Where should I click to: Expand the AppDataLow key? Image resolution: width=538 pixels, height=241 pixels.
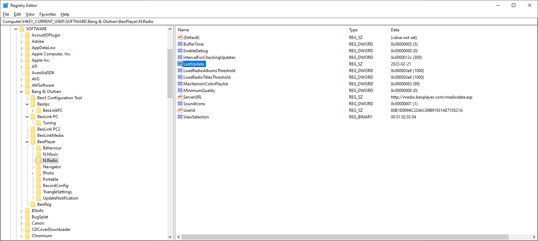(21, 48)
